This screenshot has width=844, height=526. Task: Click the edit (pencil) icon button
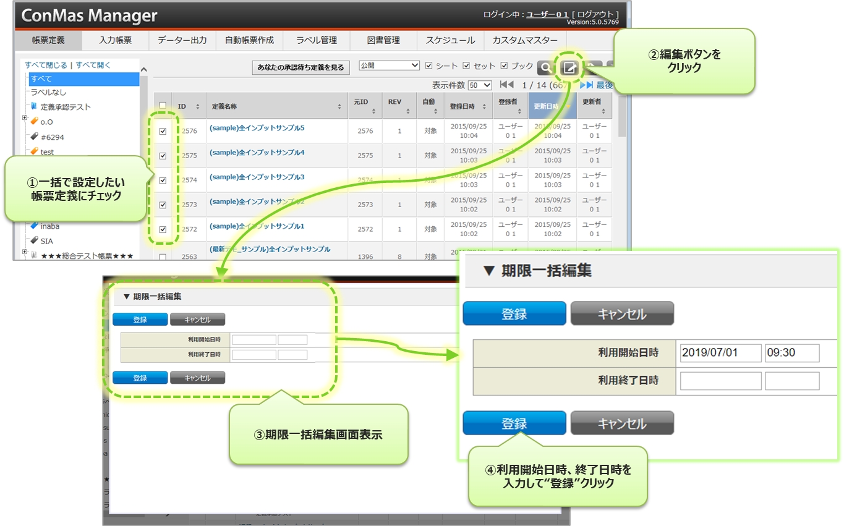point(569,68)
